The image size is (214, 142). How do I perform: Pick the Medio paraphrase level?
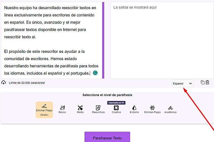80,109
